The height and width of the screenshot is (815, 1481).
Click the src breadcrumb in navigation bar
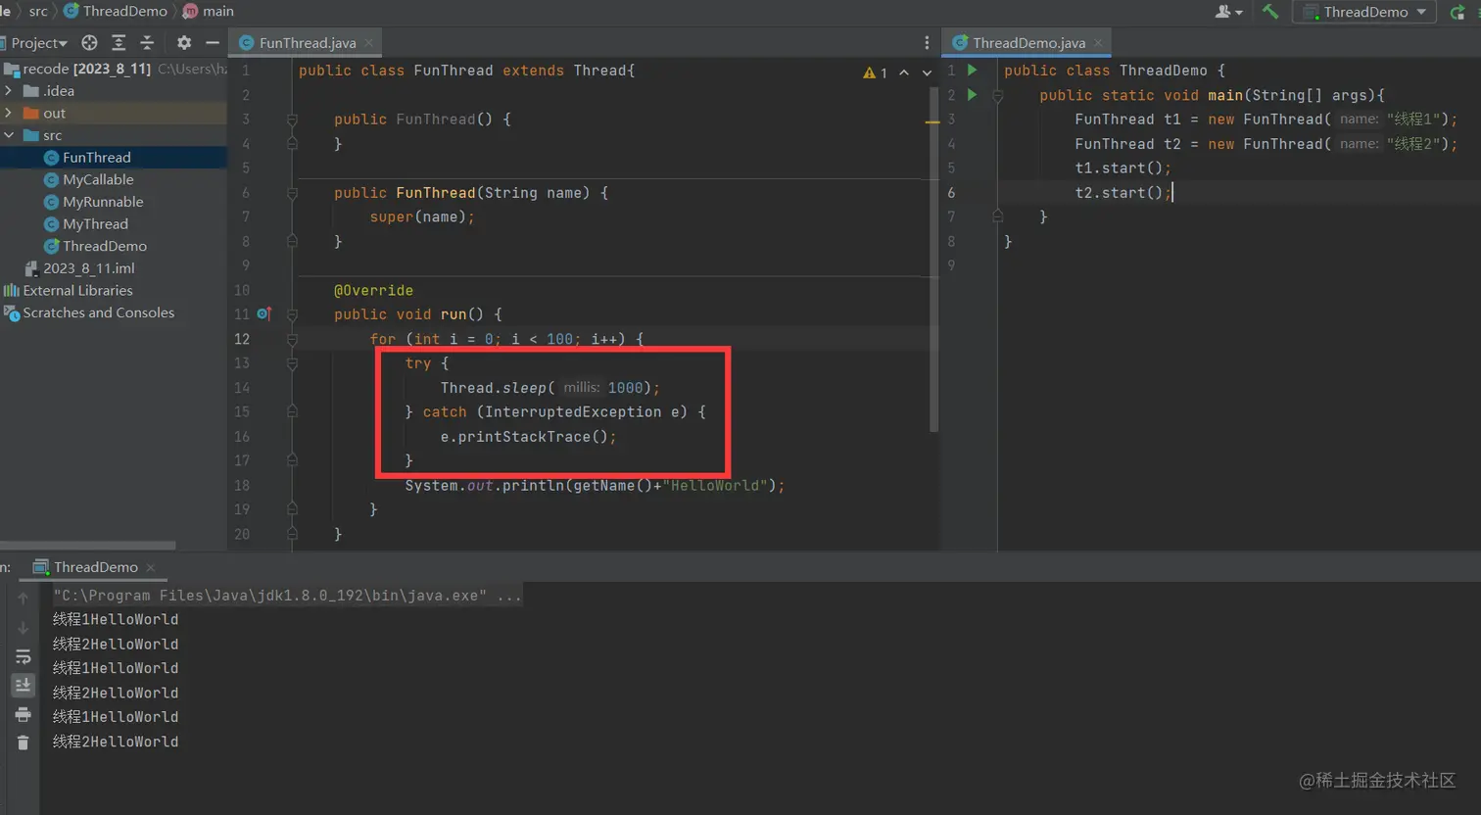point(38,12)
